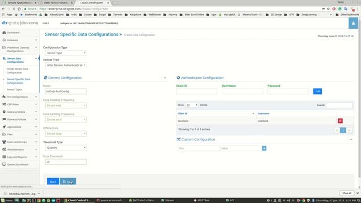Click the Password input field
The image size is (361, 203).
tap(288, 91)
